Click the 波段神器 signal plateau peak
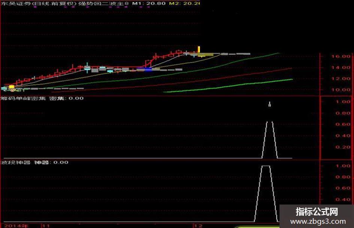The width and height of the screenshot is (354, 228). [x=266, y=166]
